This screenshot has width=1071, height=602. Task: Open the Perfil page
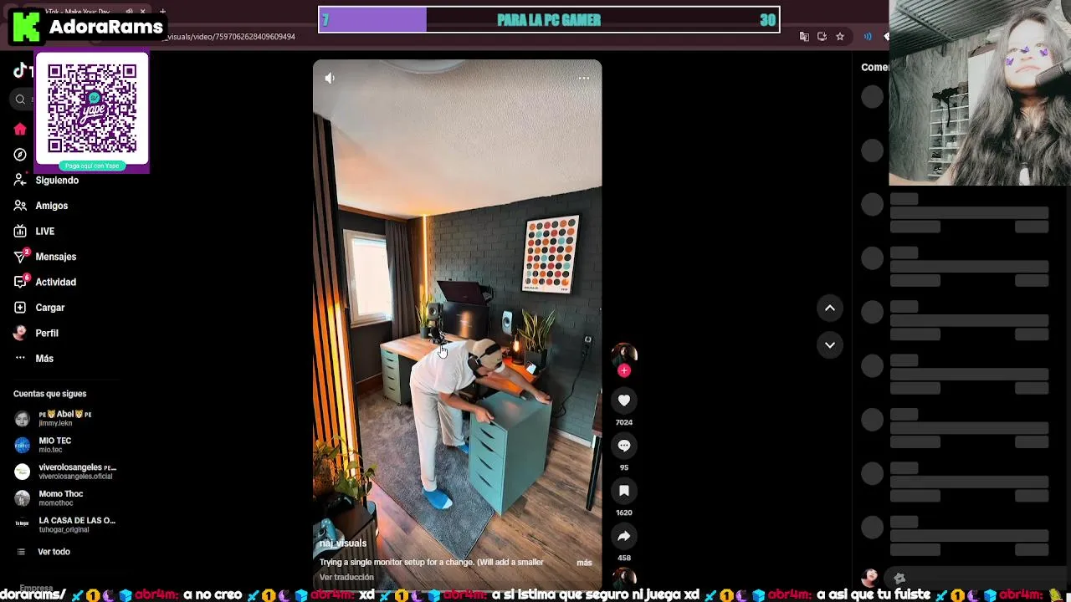tap(36, 334)
